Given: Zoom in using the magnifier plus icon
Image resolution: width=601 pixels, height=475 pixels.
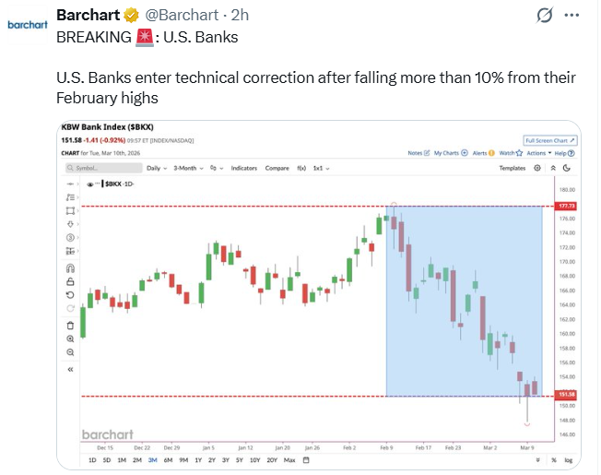Looking at the screenshot, I should tap(71, 338).
